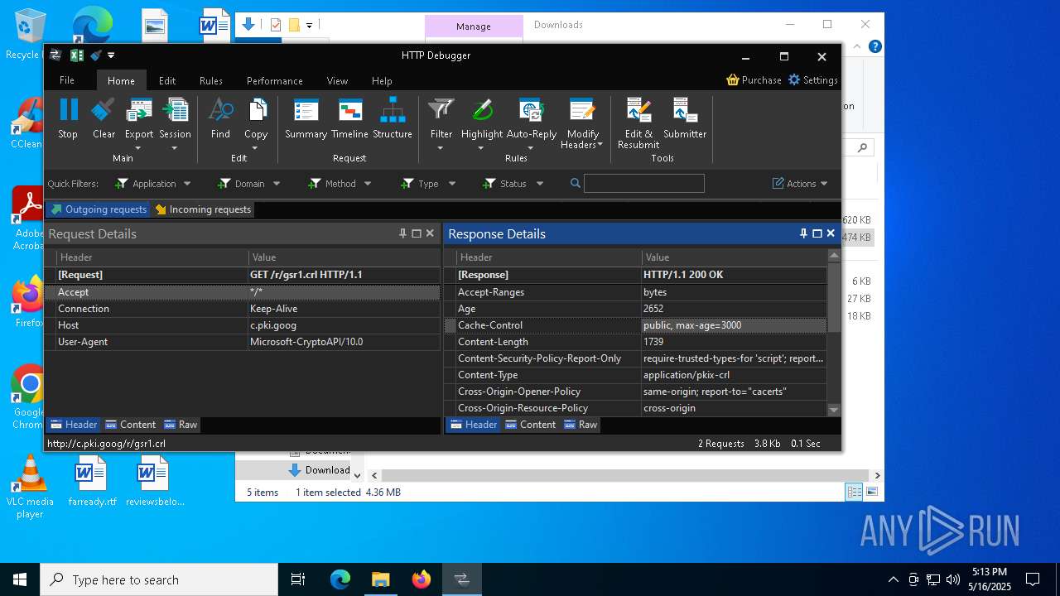Select the User-Agent header row
This screenshot has height=596, width=1060.
(242, 342)
